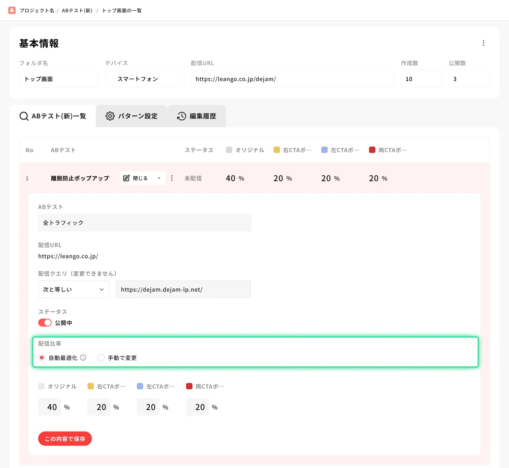
Task: Click the magnifier icon on ABテスト(新)一覧 tab
Action: 24,116
